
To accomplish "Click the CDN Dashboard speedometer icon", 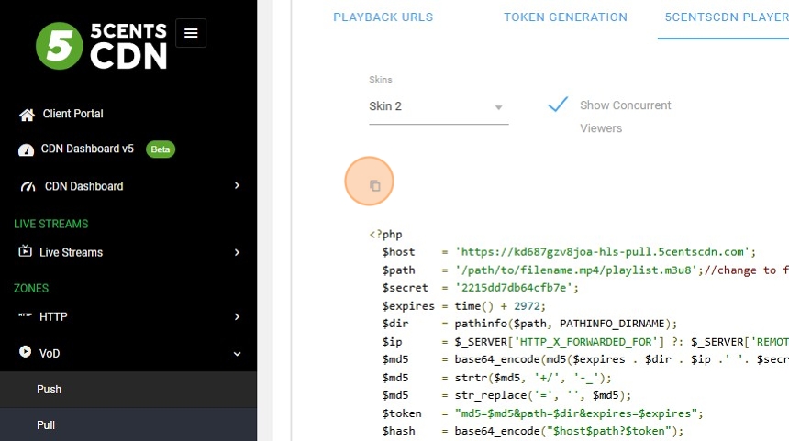I will pyautogui.click(x=28, y=186).
